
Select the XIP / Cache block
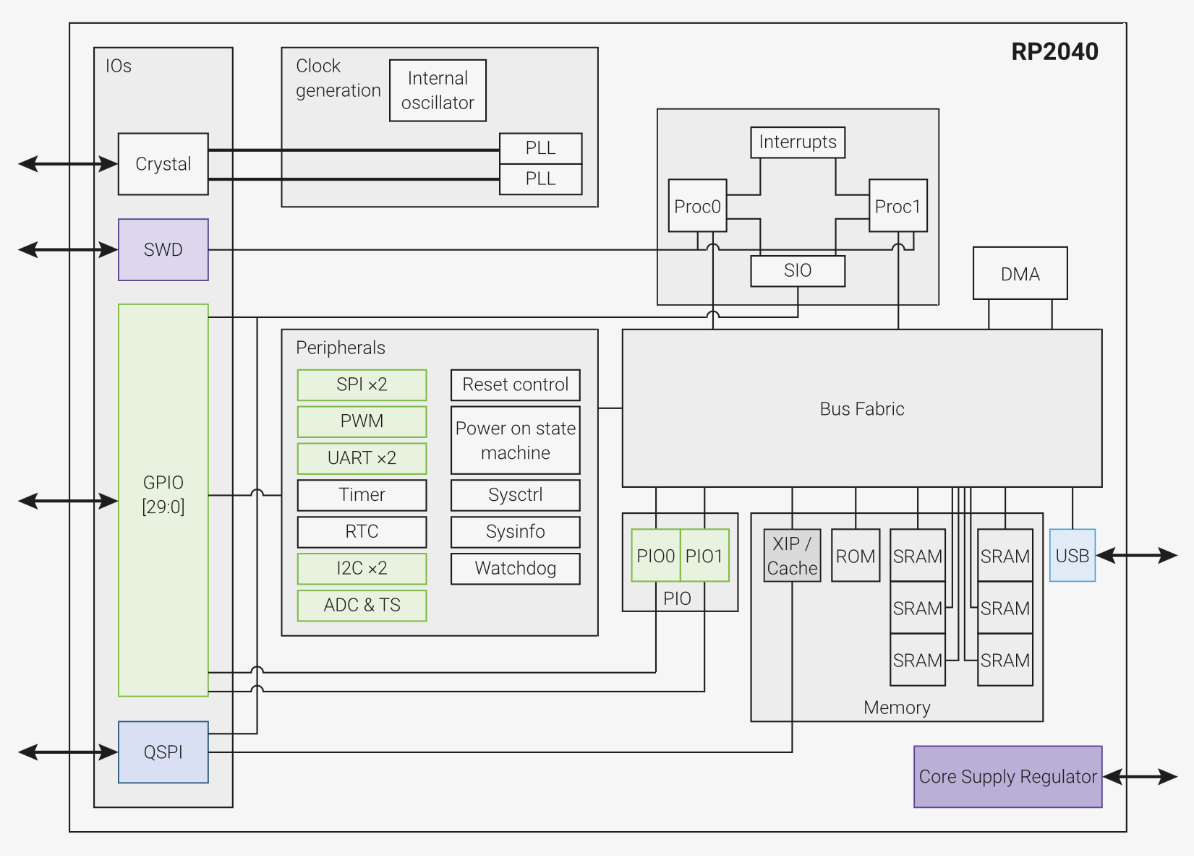coord(791,556)
